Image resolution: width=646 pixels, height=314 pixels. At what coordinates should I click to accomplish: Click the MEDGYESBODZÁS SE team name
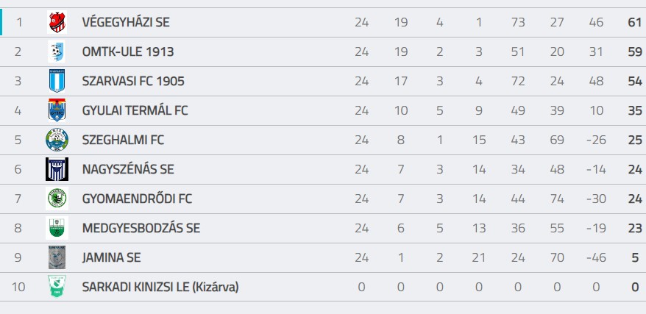[141, 228]
